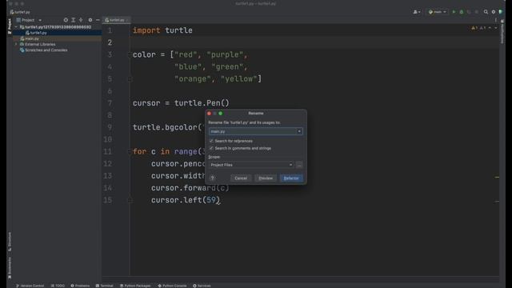Open Search Everywhere magnifier icon
Viewport: 512px width, 288px height.
point(486,12)
